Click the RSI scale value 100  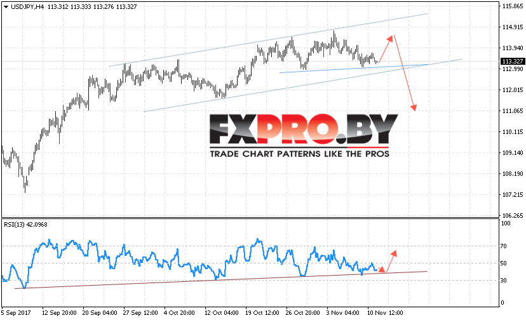[x=505, y=223]
